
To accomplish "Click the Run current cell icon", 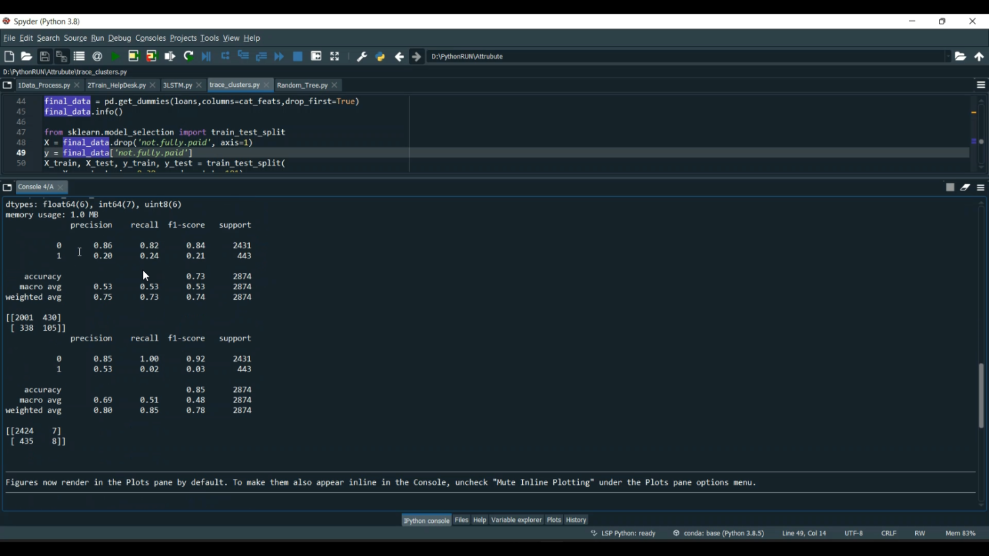I will [x=133, y=57].
